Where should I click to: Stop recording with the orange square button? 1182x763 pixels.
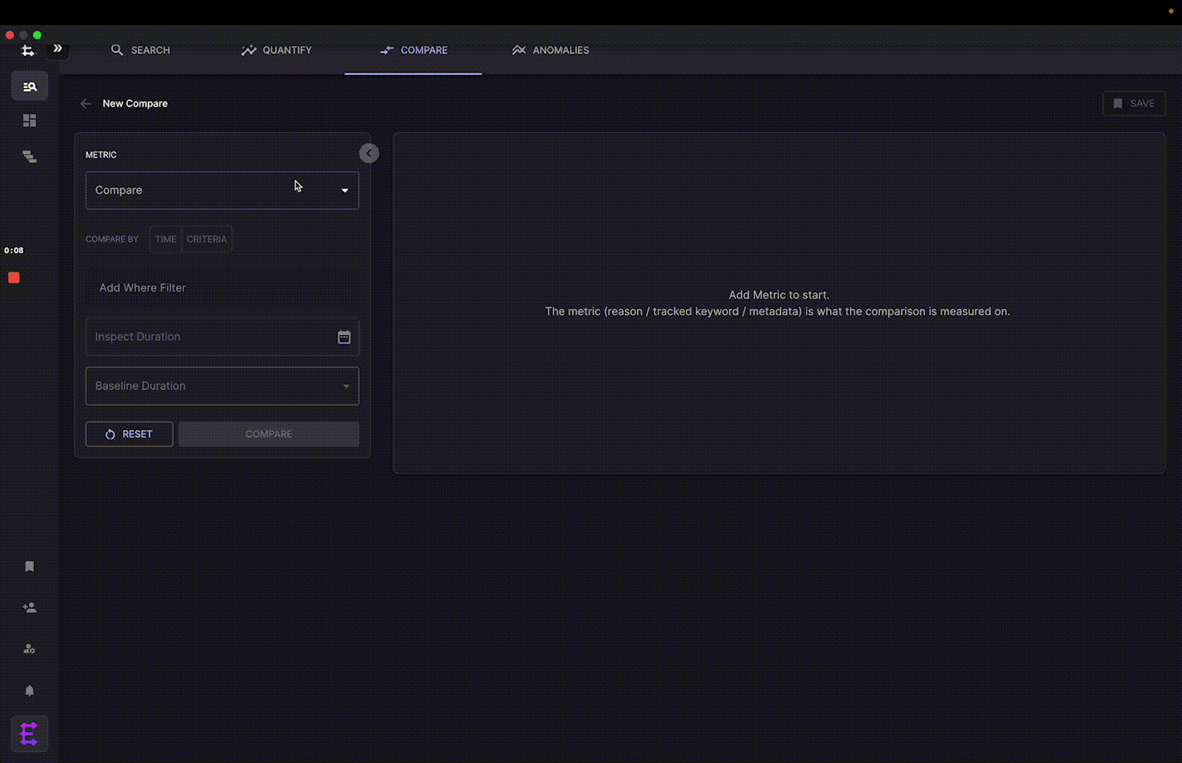pos(13,278)
